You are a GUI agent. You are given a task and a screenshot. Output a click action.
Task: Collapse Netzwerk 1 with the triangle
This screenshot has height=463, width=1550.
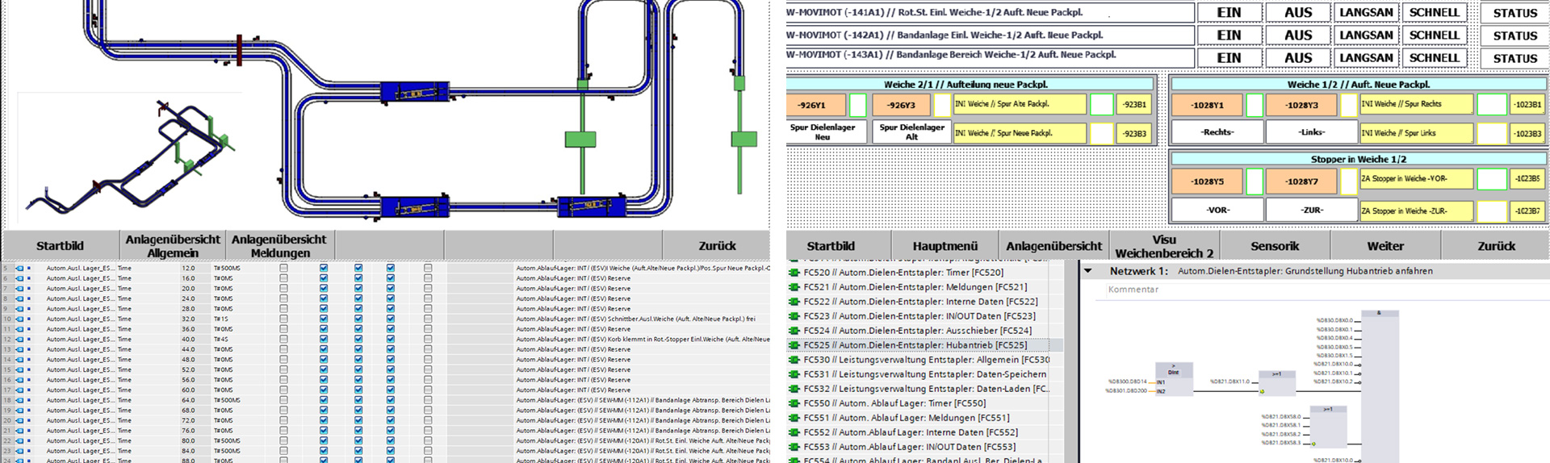(1088, 271)
